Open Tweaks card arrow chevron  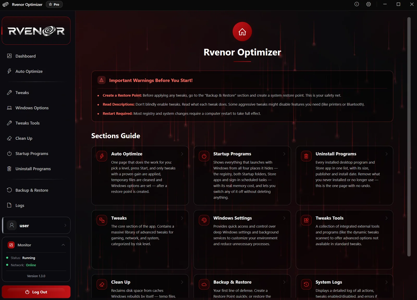pos(182,218)
